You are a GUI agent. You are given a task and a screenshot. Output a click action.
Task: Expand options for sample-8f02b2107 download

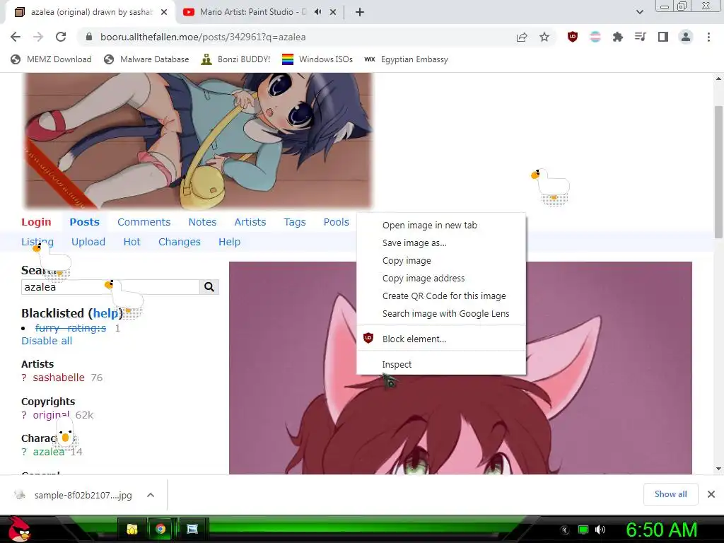pyautogui.click(x=150, y=495)
